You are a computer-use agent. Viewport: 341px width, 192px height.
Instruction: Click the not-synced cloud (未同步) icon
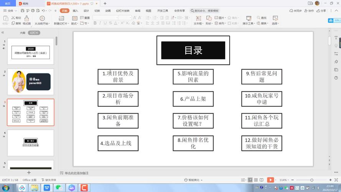(295, 11)
